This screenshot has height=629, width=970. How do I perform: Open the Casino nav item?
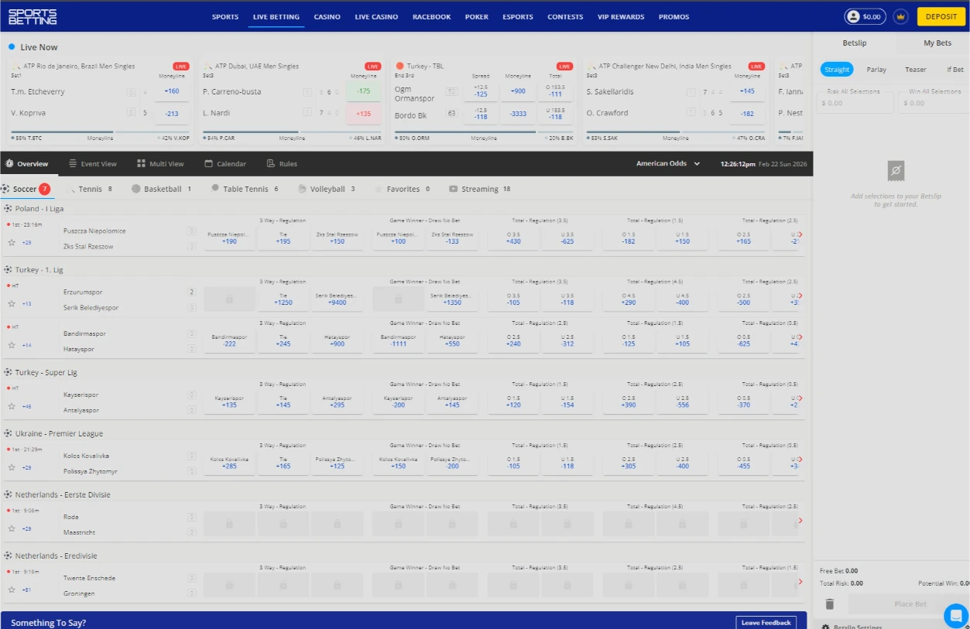pyautogui.click(x=327, y=17)
